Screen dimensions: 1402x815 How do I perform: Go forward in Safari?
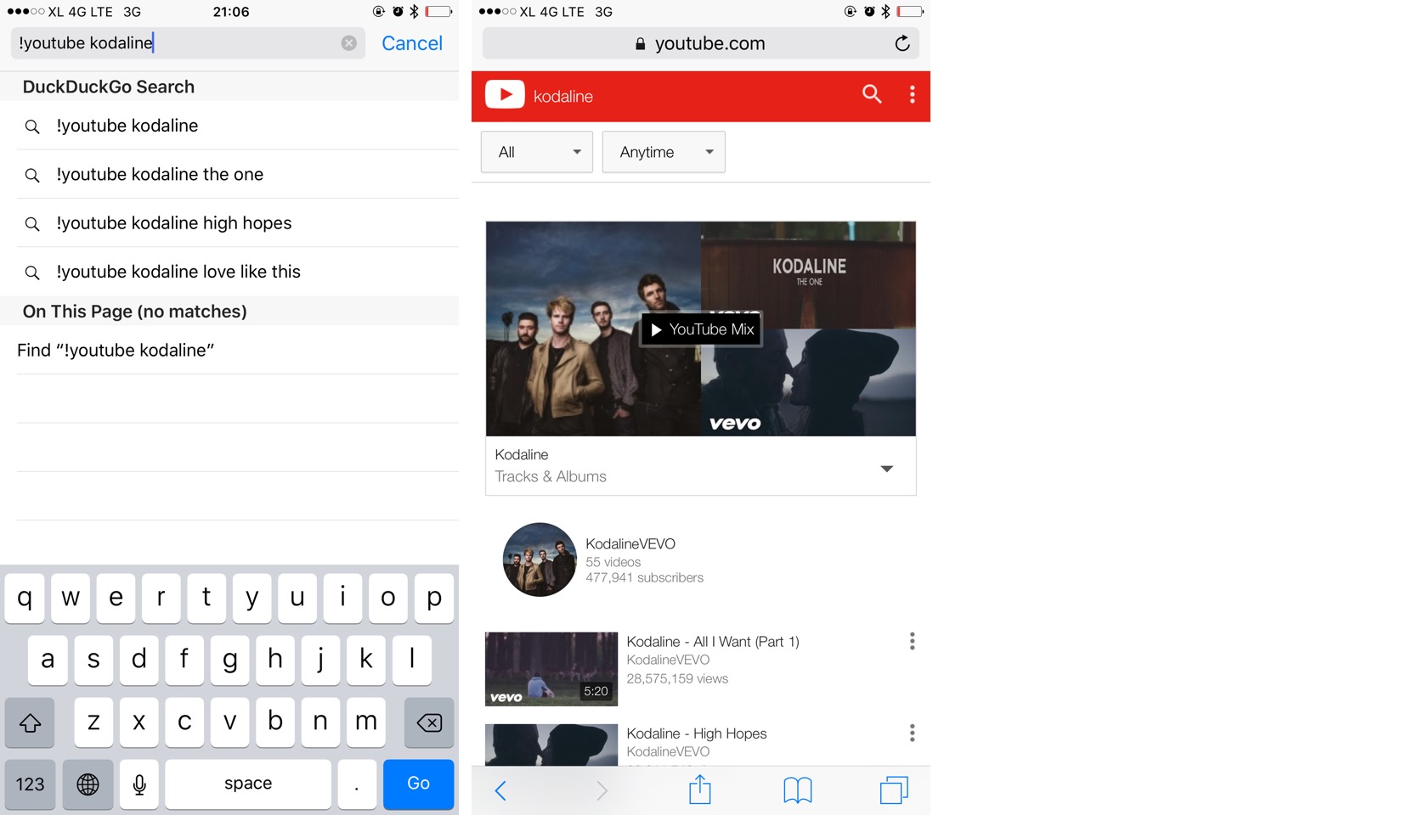pyautogui.click(x=602, y=791)
